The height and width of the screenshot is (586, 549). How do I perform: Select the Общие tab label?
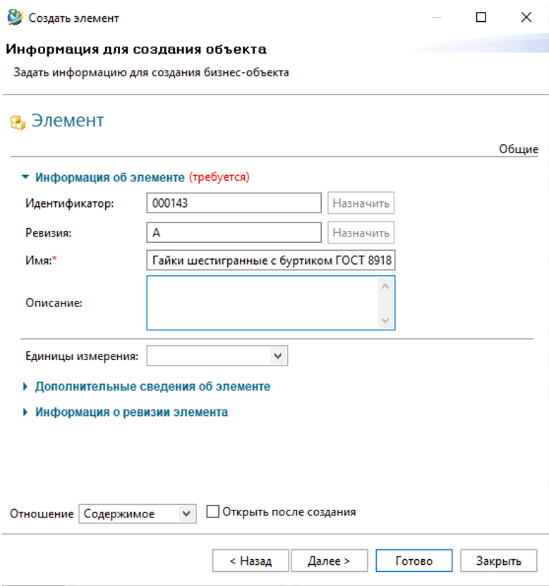click(x=519, y=149)
